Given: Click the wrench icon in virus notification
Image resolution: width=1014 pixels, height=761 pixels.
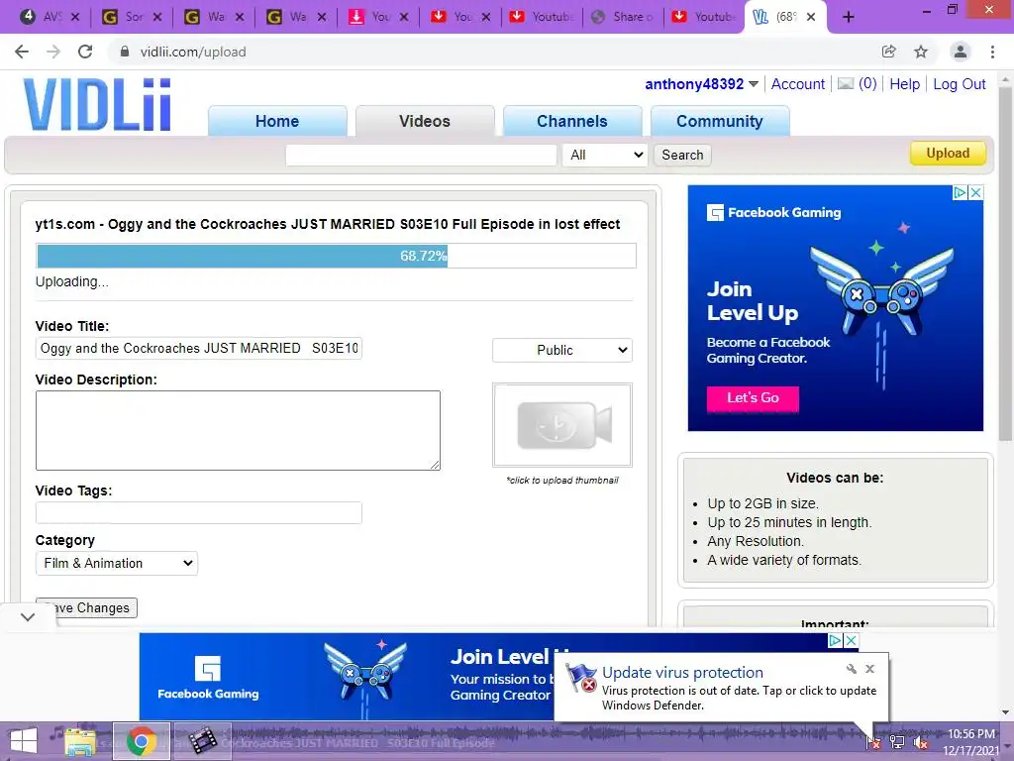Looking at the screenshot, I should pos(851,669).
